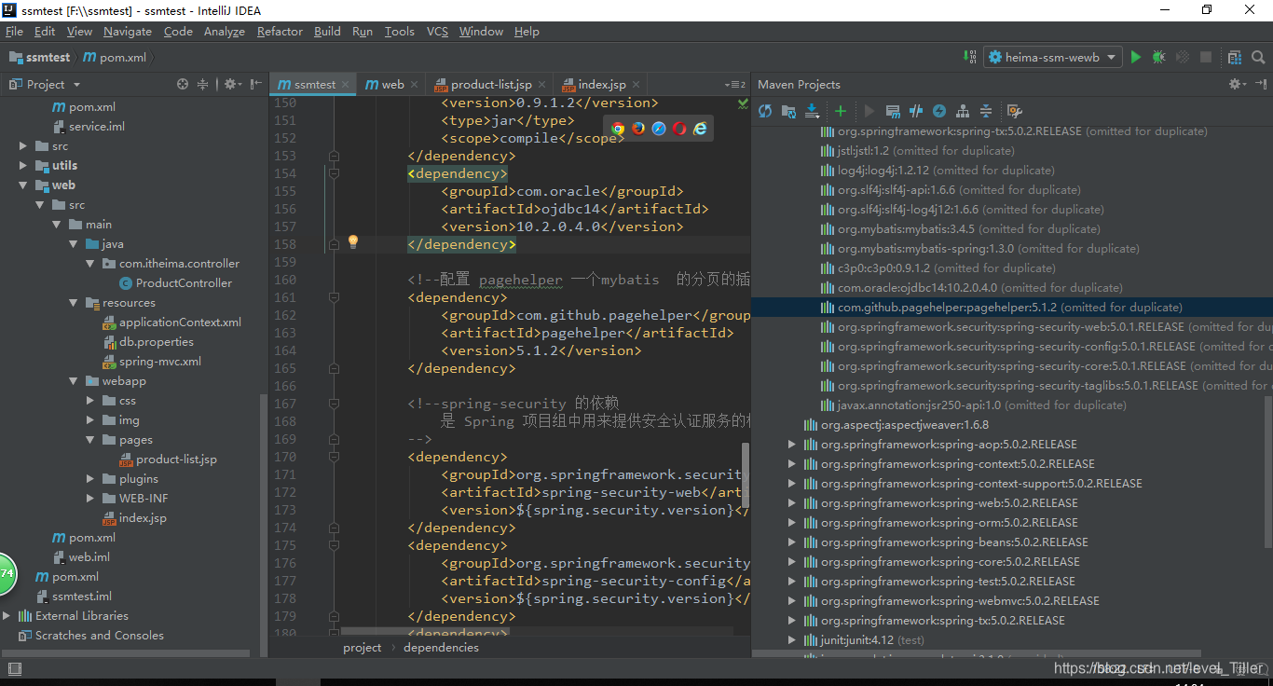This screenshot has width=1273, height=686.
Task: Open Maven settings wrench icon
Action: click(x=1015, y=111)
